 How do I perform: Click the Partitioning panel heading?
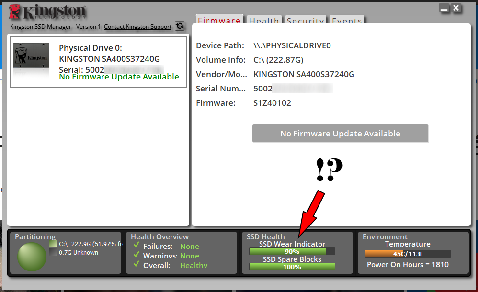point(35,237)
